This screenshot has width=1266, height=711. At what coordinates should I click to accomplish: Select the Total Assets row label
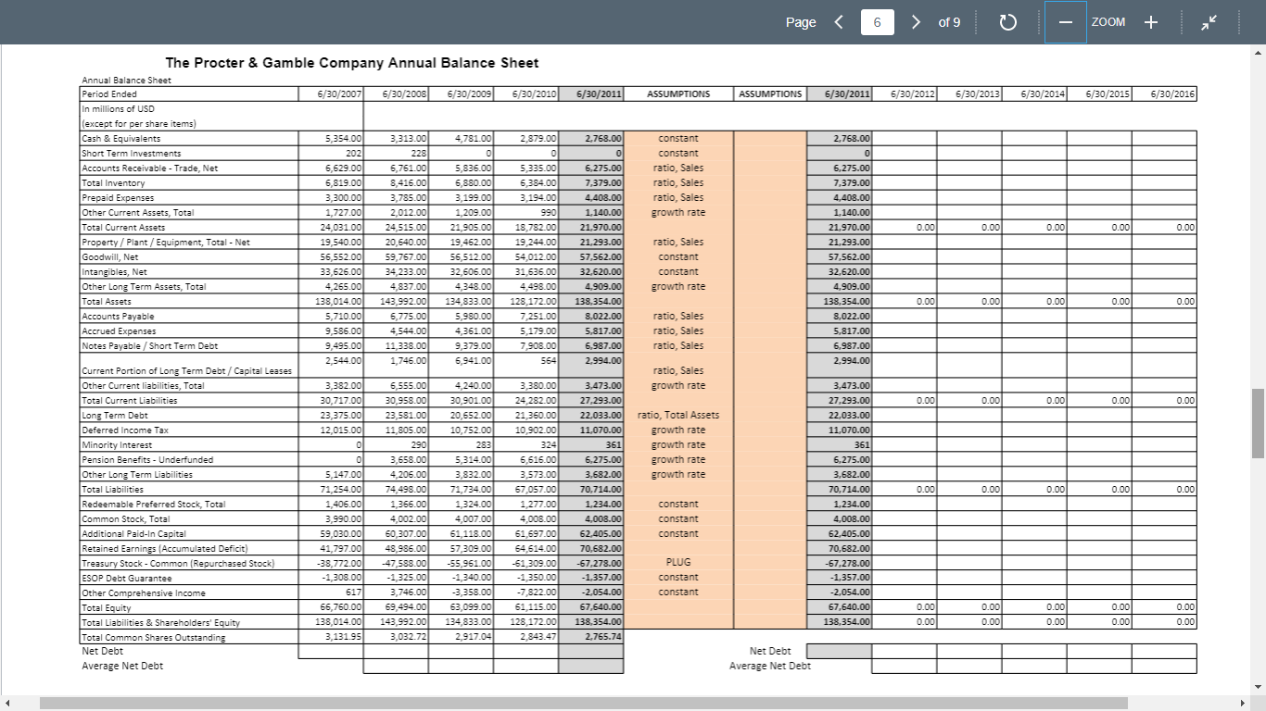[105, 301]
